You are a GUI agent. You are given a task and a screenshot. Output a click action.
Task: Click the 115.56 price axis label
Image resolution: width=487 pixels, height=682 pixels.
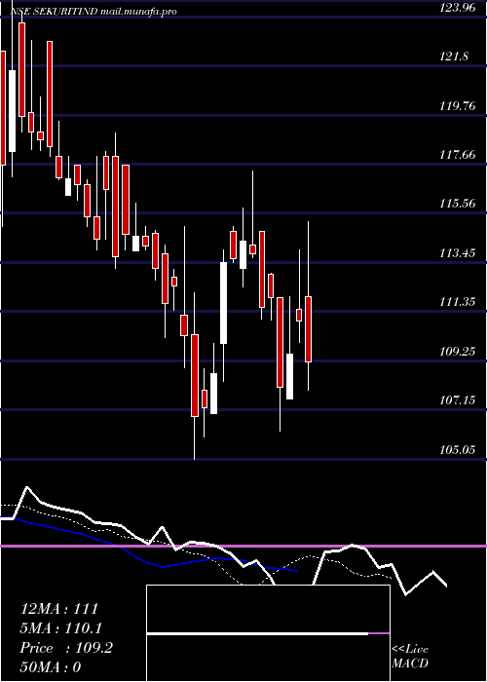point(458,203)
